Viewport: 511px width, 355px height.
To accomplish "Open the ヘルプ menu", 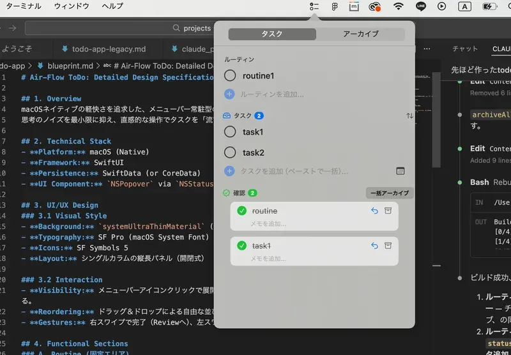I will tap(112, 6).
